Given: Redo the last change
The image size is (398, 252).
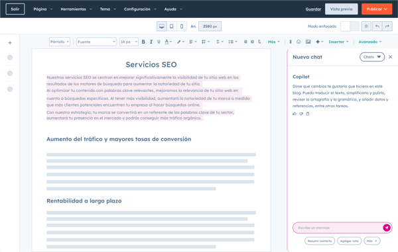Looking at the screenshot, I should [x=387, y=26].
